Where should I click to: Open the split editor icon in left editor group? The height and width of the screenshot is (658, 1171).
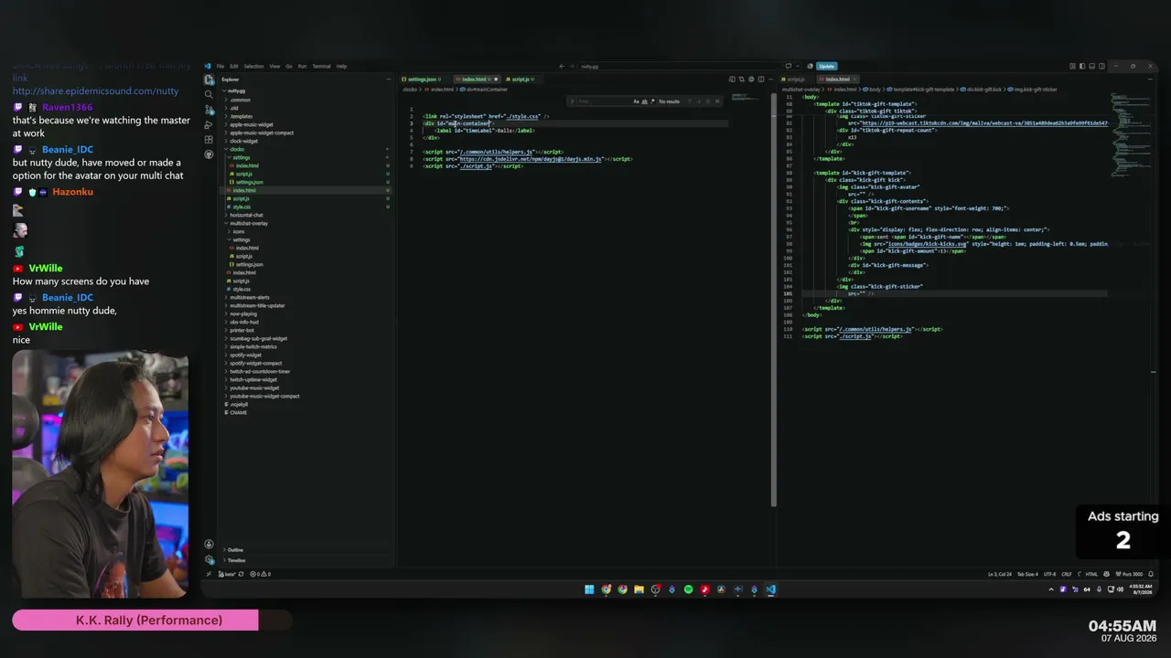tap(761, 80)
